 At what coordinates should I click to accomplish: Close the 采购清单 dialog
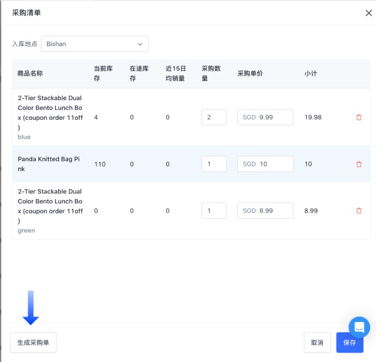[x=368, y=13]
